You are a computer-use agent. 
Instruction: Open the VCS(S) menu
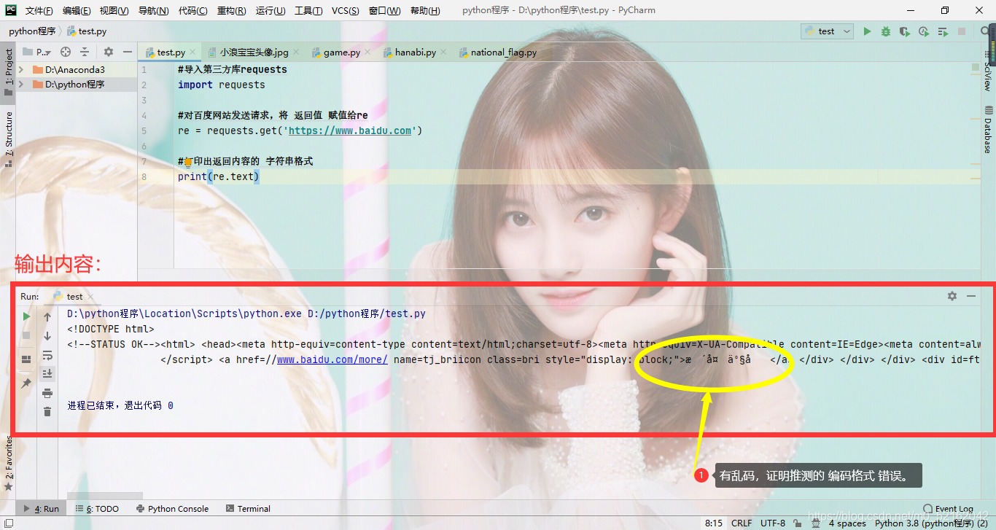[x=346, y=11]
